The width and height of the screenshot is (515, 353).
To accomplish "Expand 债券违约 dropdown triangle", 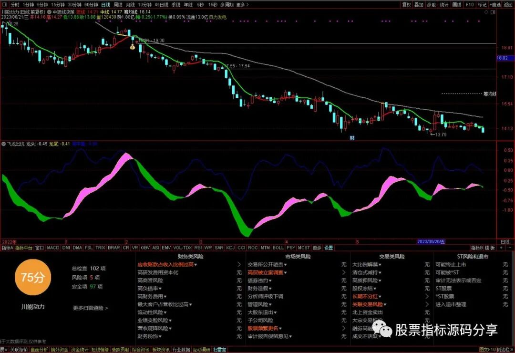I will pyautogui.click(x=270, y=280).
